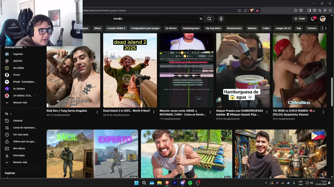Open options menu for Kidd Keo short
This screenshot has height=187, width=334.
(x=97, y=112)
